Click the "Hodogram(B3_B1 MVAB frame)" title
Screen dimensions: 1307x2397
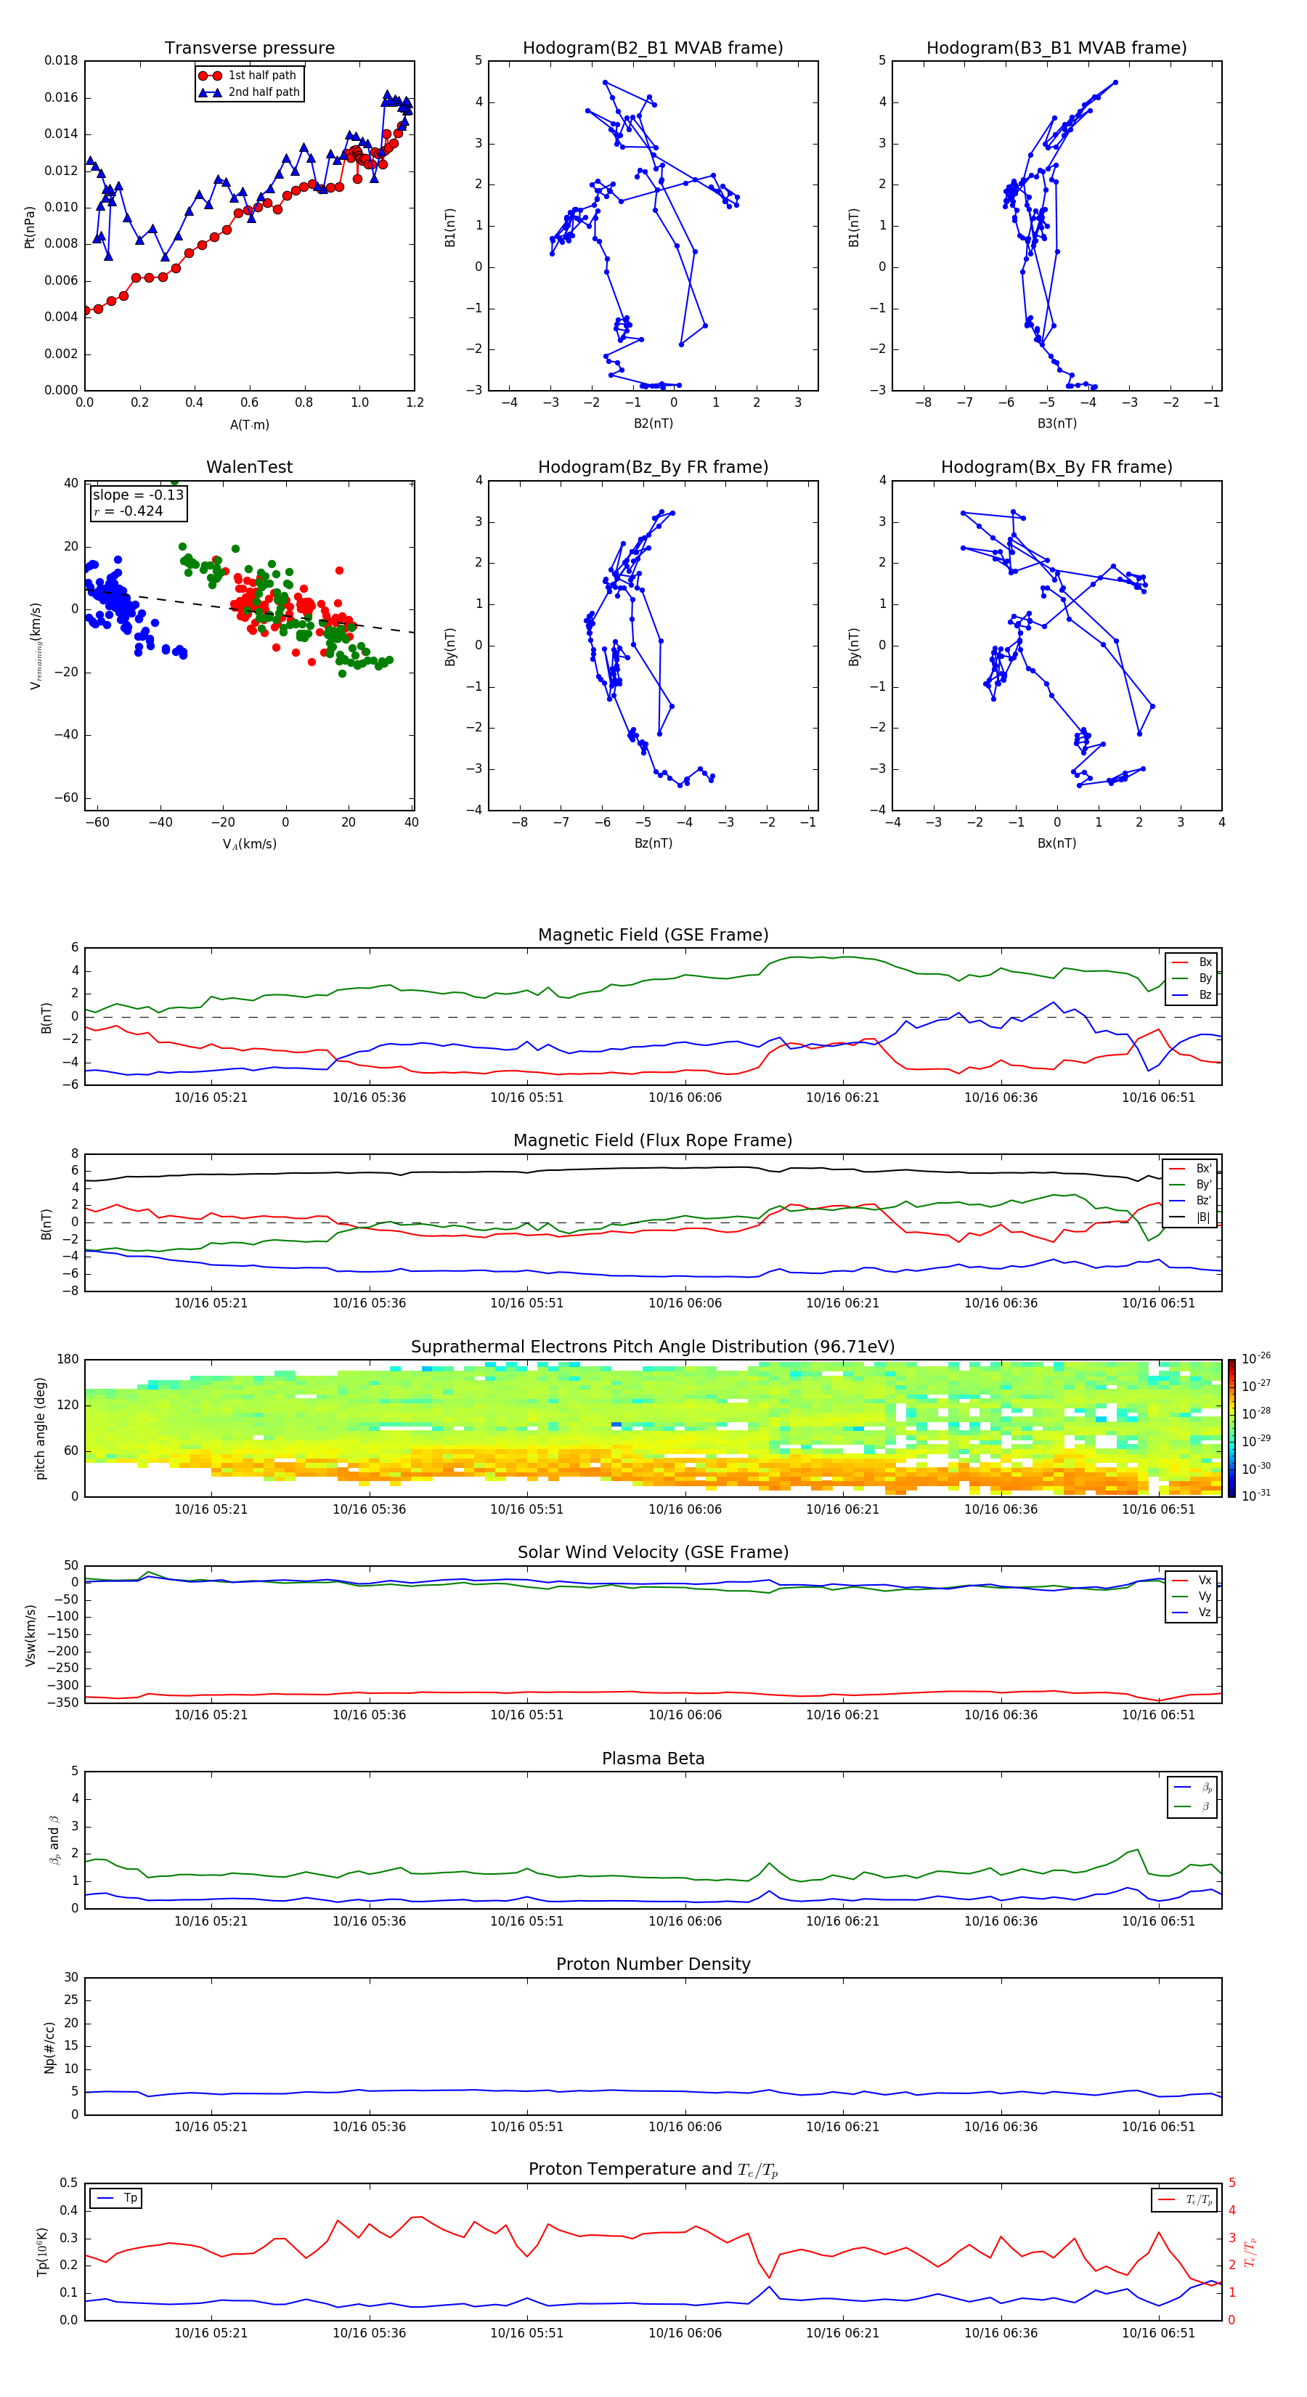1056,49
